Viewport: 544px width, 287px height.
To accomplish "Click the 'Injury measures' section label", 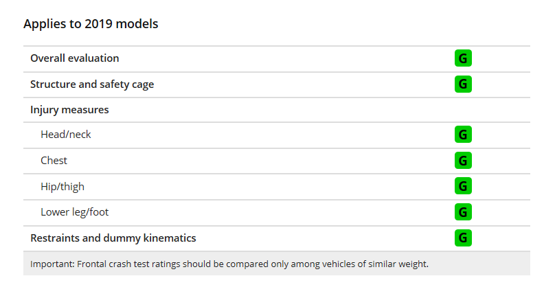I will [69, 110].
